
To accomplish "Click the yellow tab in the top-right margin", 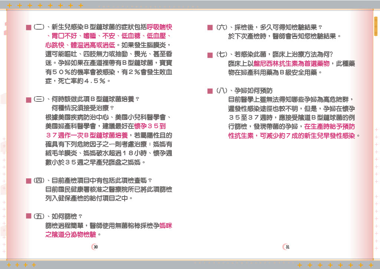I will (376, 26).
